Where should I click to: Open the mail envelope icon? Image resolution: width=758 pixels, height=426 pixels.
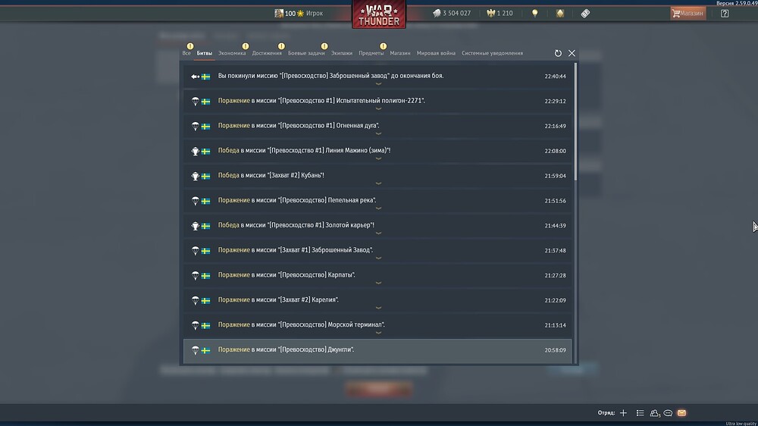coord(681,413)
